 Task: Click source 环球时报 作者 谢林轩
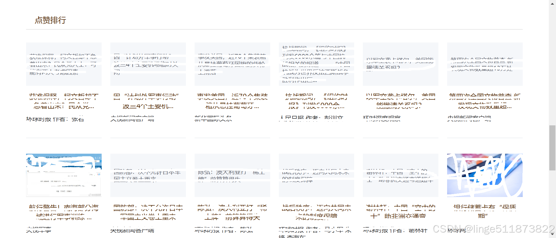click(x=395, y=230)
